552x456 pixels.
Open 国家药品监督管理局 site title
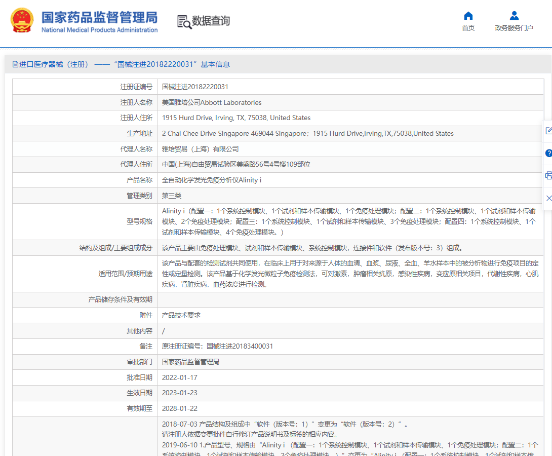click(x=99, y=17)
